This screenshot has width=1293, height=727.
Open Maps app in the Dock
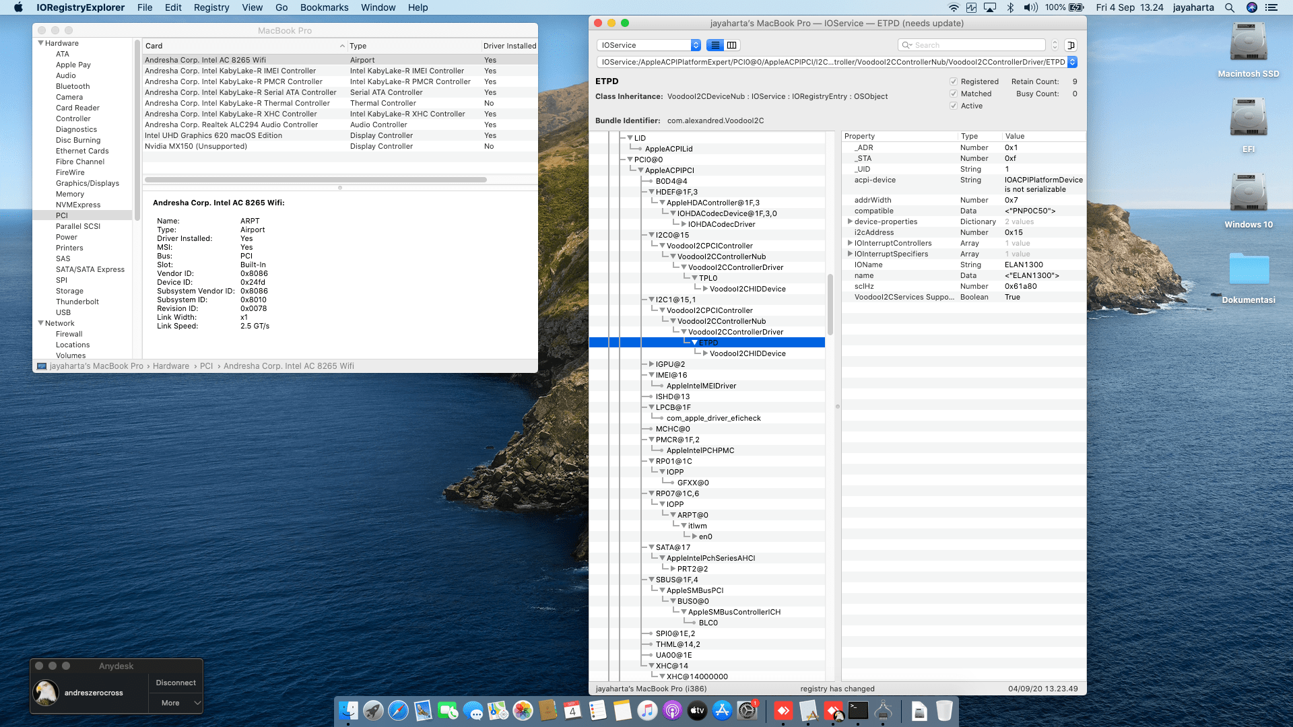tap(498, 710)
